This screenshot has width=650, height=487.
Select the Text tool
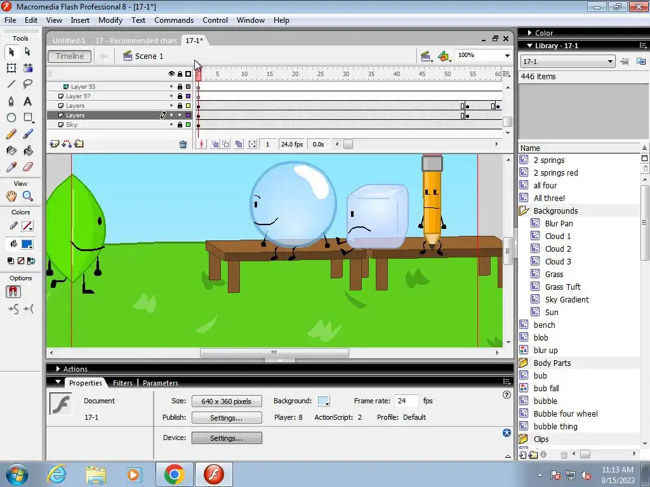coord(28,101)
